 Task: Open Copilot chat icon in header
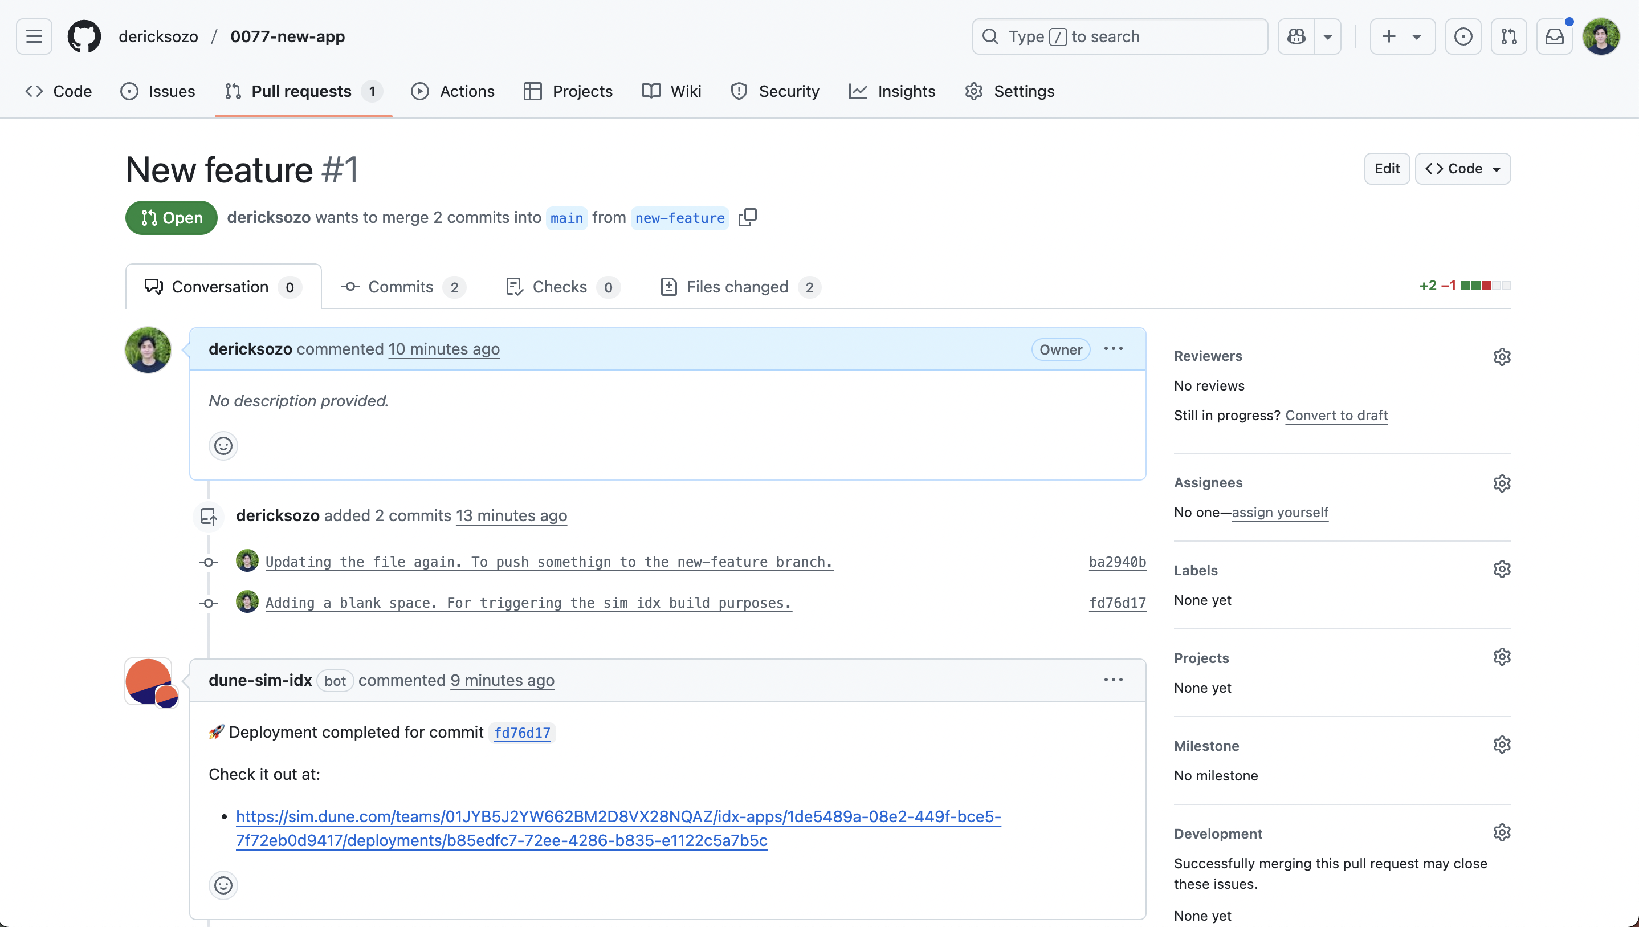(x=1296, y=37)
